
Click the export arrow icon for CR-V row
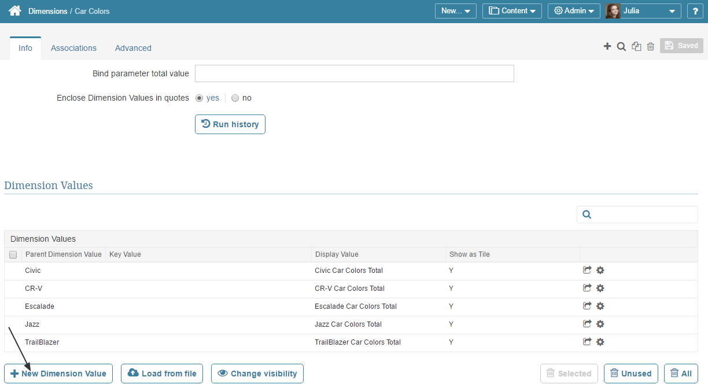click(587, 289)
